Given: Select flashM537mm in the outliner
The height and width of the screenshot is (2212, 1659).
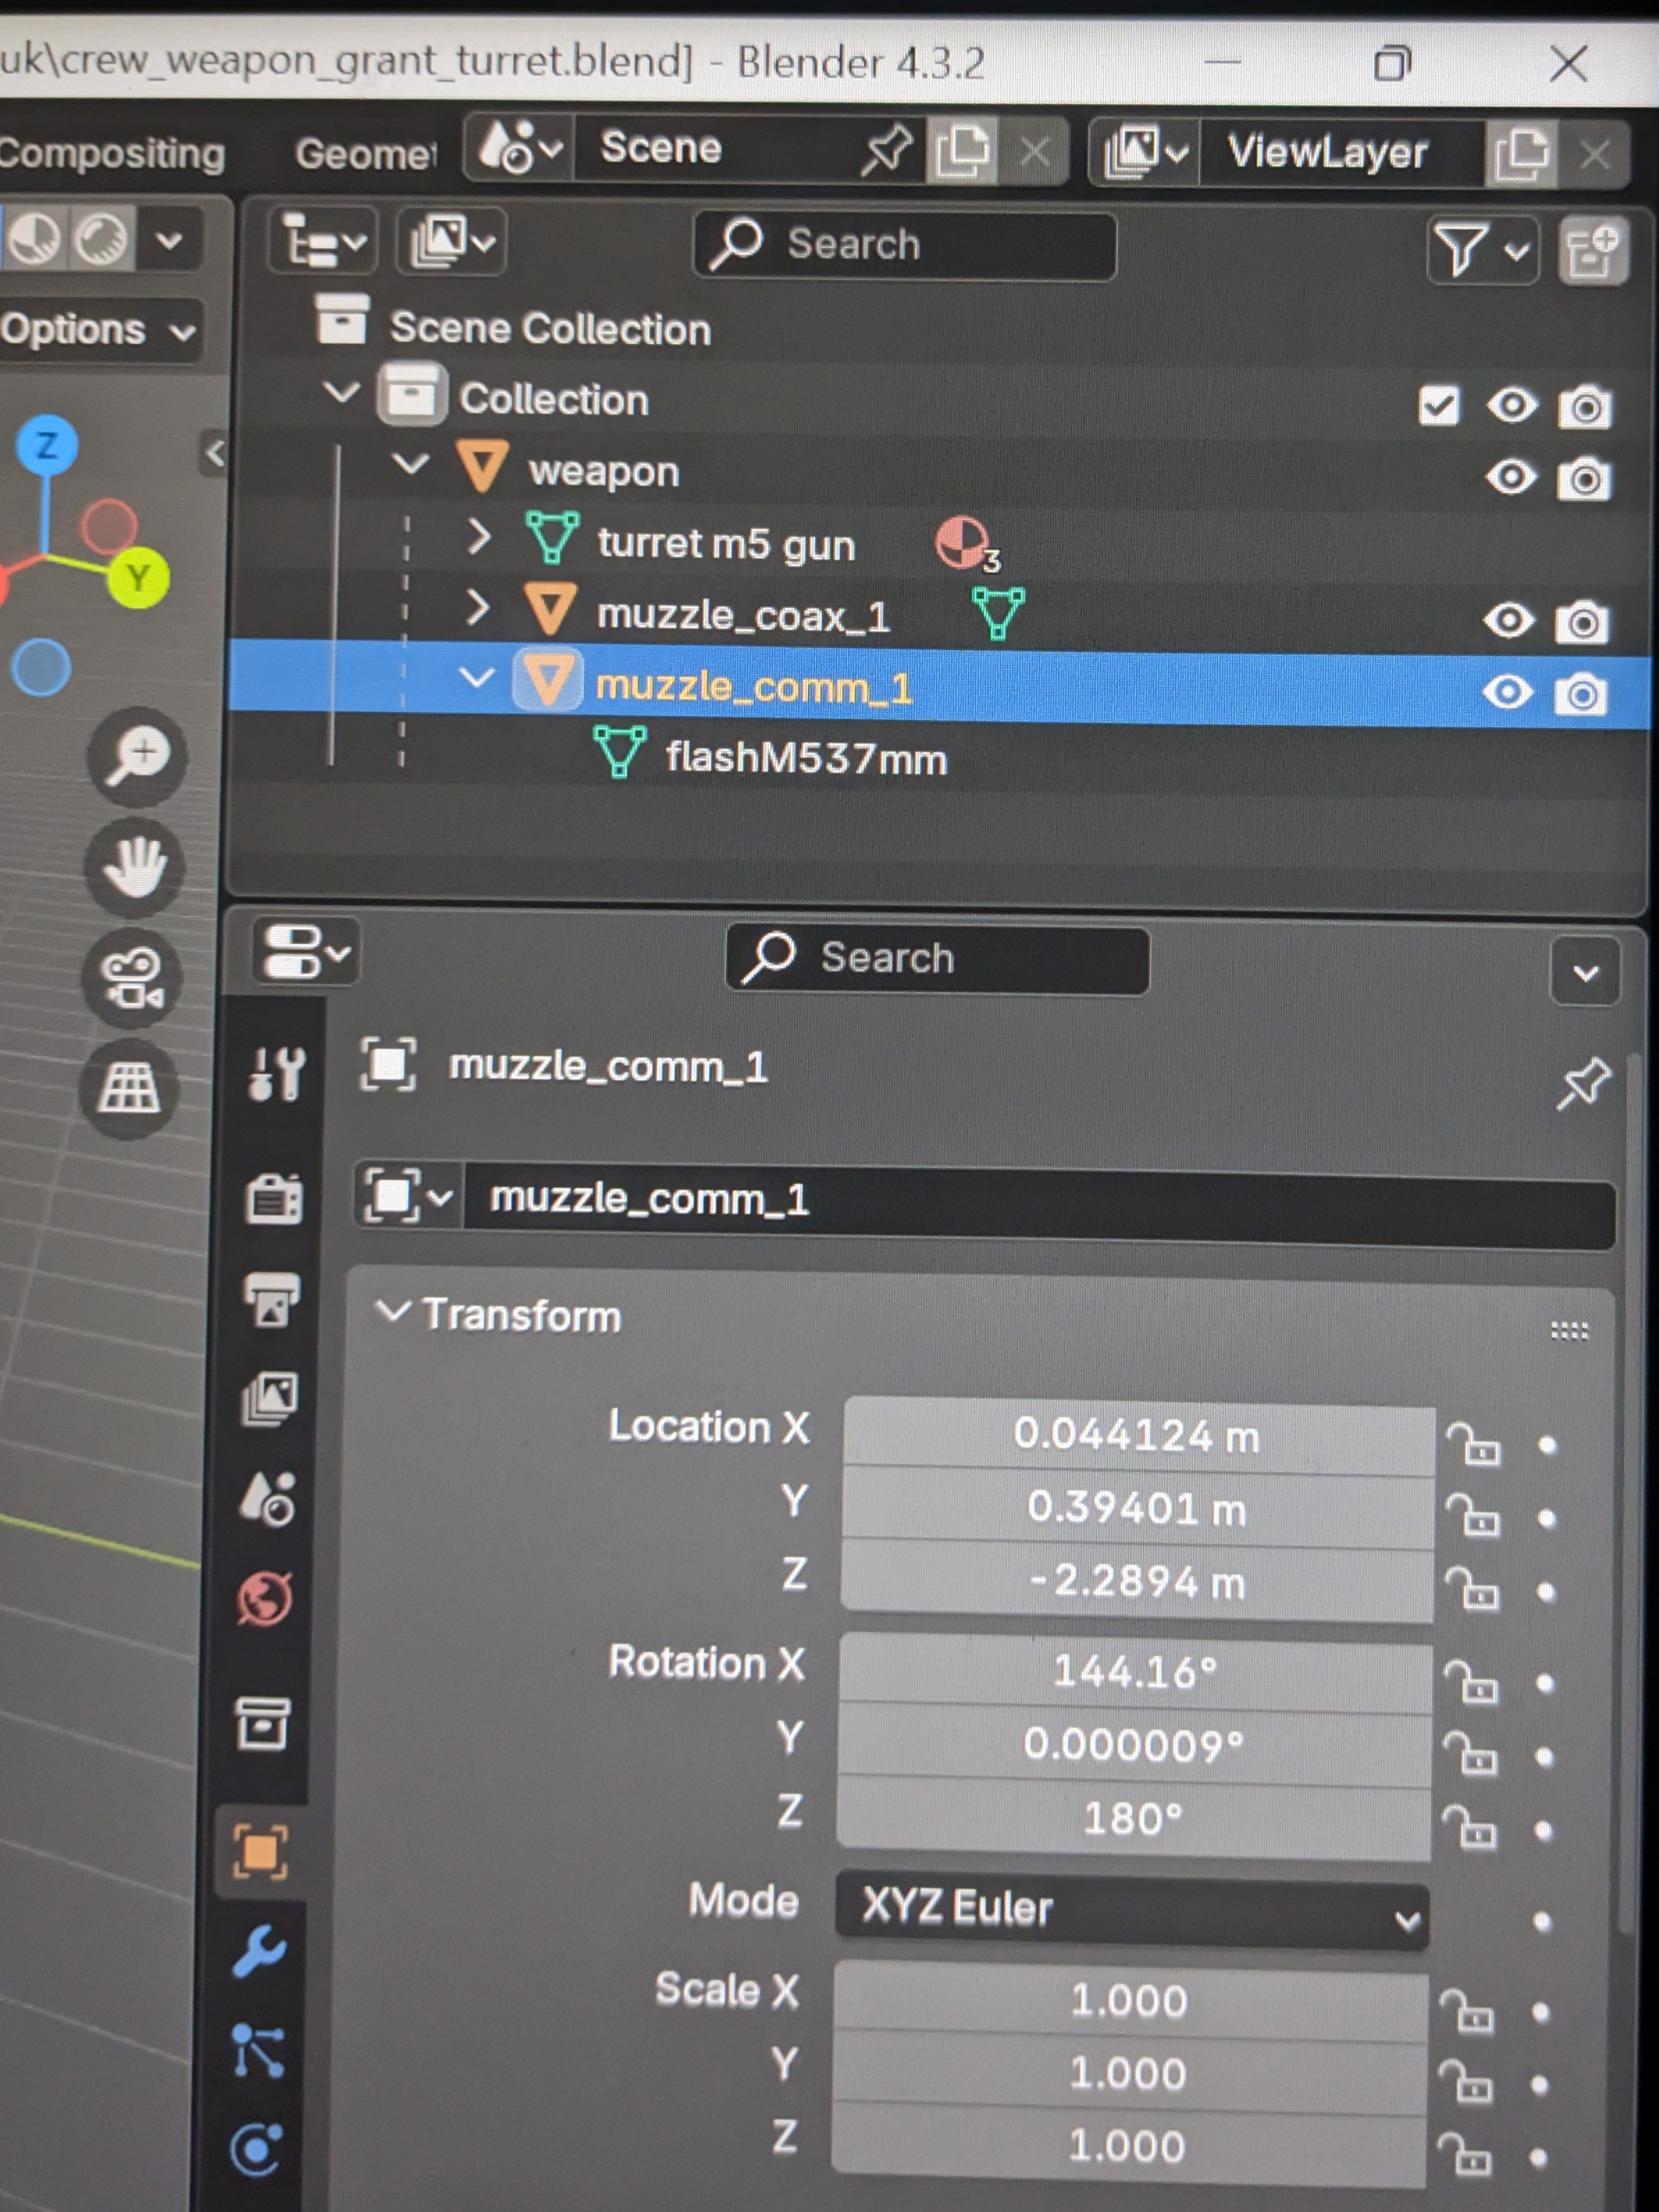Looking at the screenshot, I should pos(805,758).
